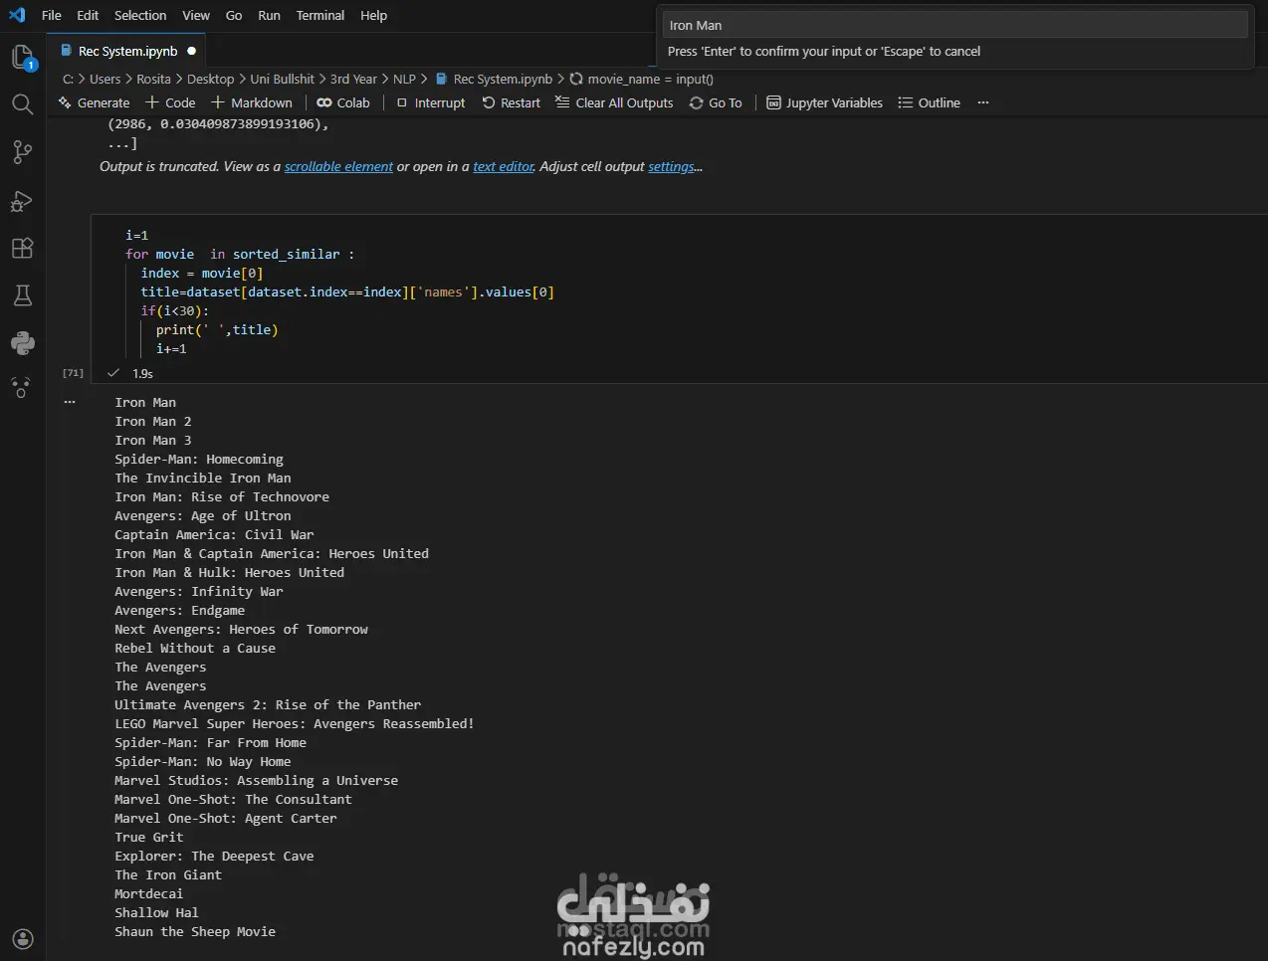Click output line 'Iron Man 3'
Screen dimensions: 1268x961
point(152,440)
